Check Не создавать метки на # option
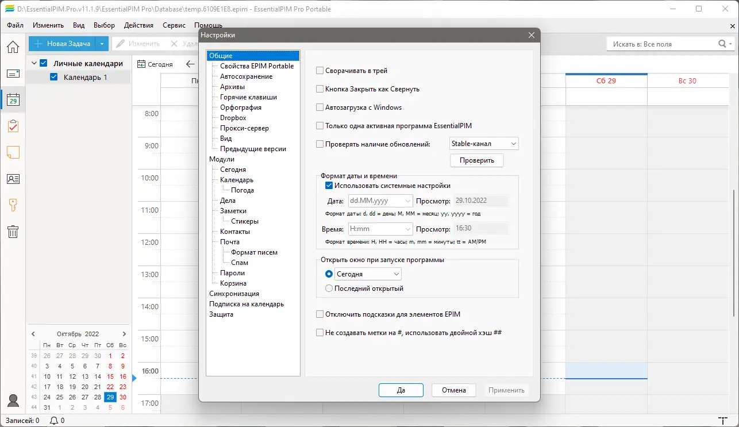Viewport: 739px width, 427px height. 320,333
